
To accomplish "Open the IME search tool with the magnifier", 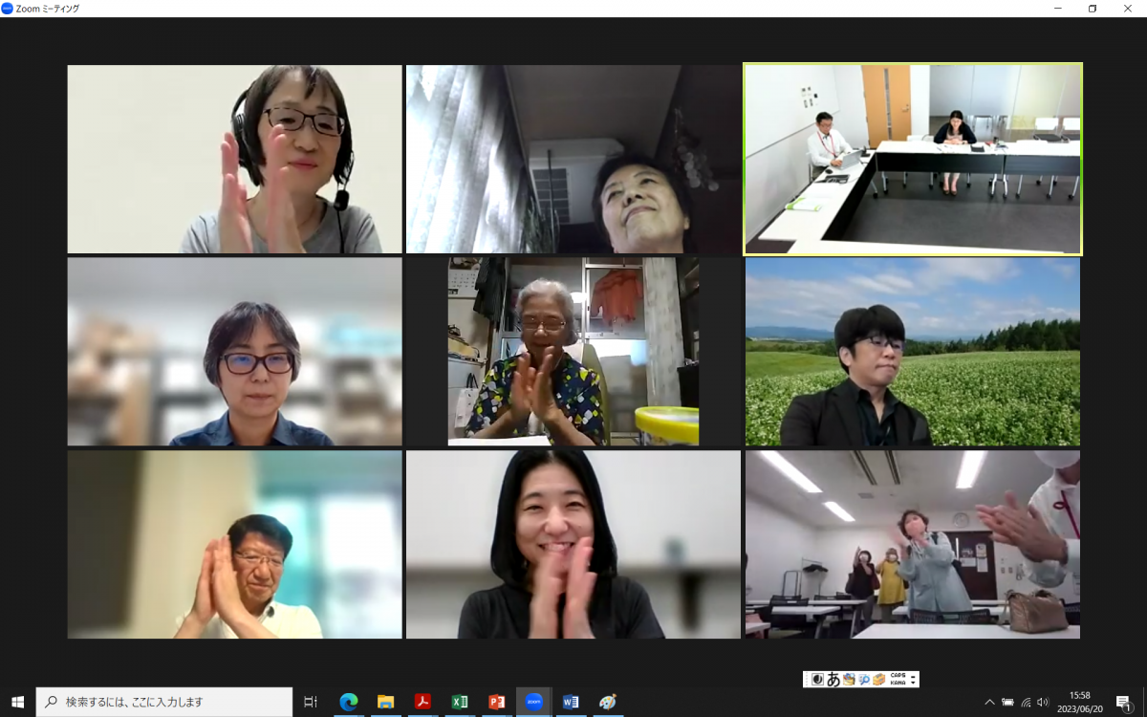I will point(864,680).
